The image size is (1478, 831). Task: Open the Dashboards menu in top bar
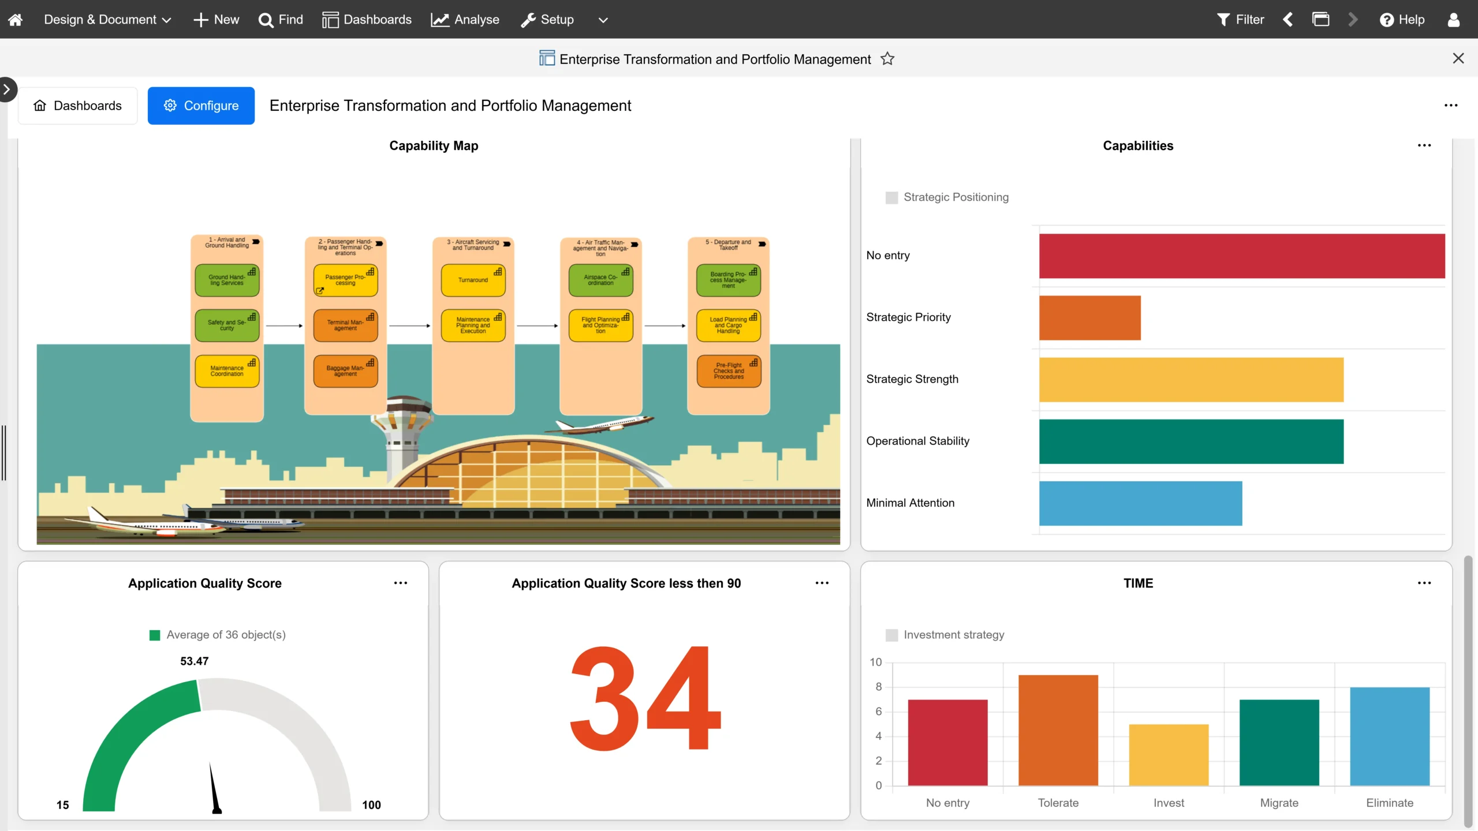click(x=367, y=20)
